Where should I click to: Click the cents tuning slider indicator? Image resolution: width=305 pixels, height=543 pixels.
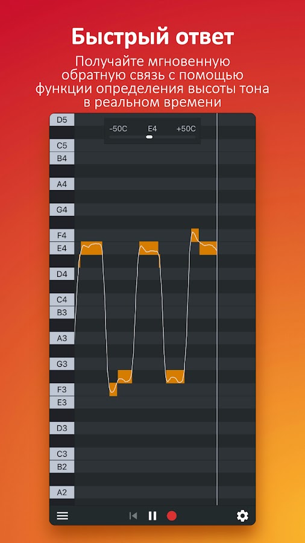(149, 137)
